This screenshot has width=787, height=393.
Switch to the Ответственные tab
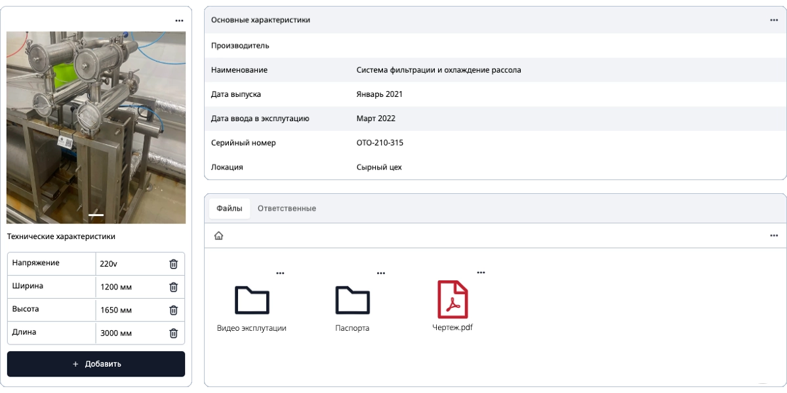(287, 208)
